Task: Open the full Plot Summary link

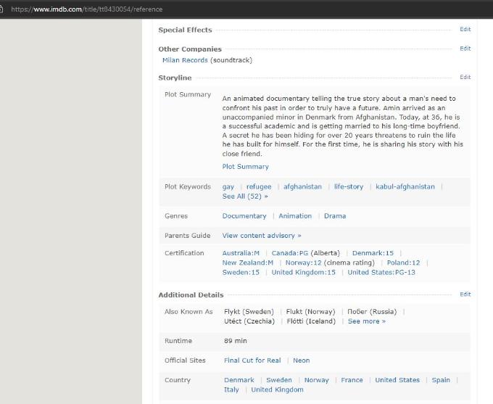Action: pos(245,167)
